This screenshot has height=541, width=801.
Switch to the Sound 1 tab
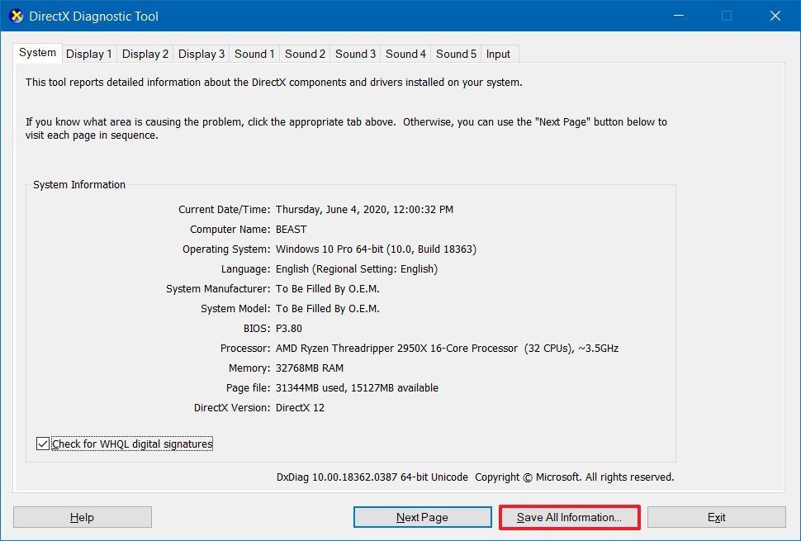click(254, 54)
